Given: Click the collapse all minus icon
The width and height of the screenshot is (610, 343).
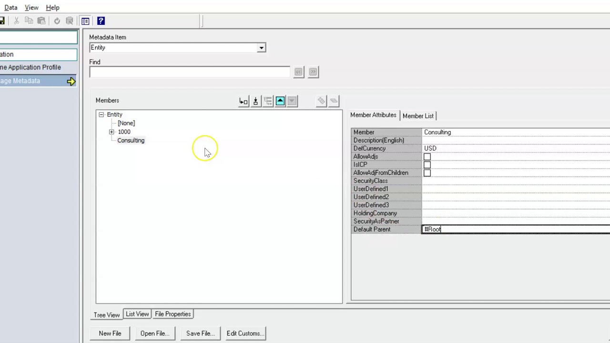Looking at the screenshot, I should 334,101.
